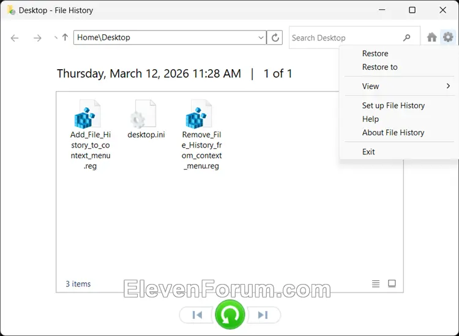Click the search magnifier icon

tap(406, 38)
